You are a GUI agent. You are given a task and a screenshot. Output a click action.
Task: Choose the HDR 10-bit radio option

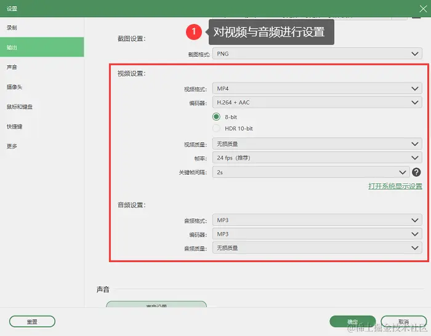(216, 128)
